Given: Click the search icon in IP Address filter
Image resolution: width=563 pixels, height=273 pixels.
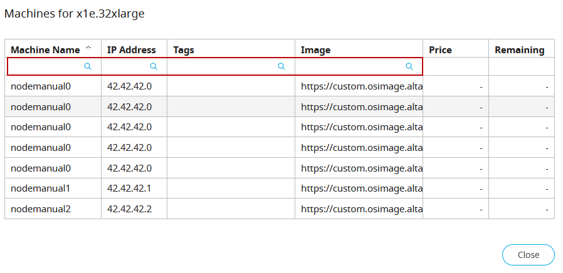Looking at the screenshot, I should point(154,66).
